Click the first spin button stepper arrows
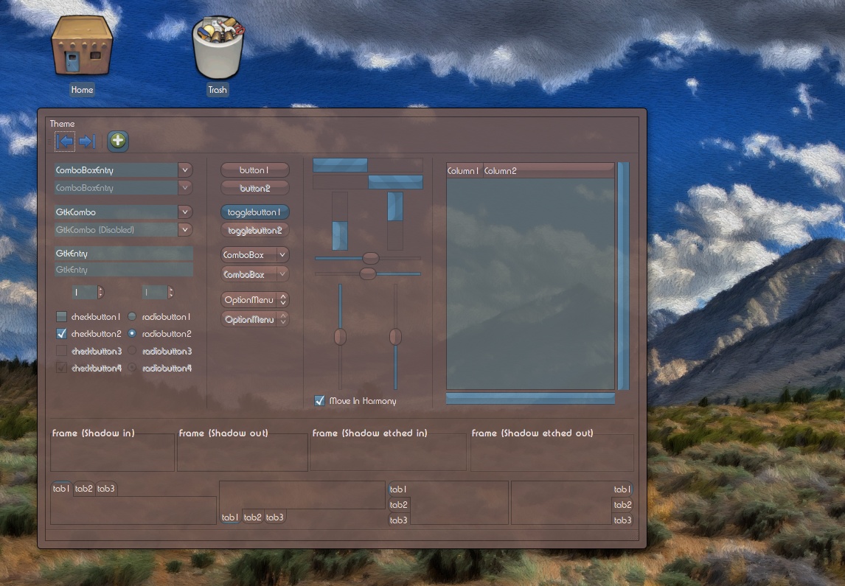845x586 pixels. pos(100,293)
